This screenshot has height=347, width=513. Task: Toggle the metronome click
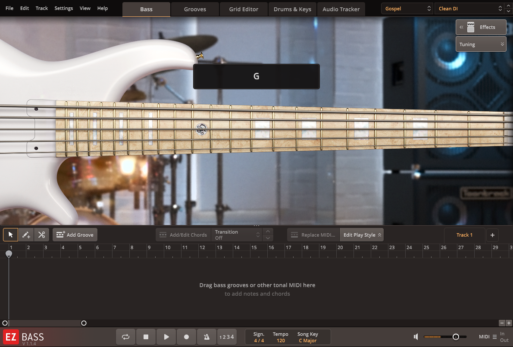pyautogui.click(x=206, y=337)
